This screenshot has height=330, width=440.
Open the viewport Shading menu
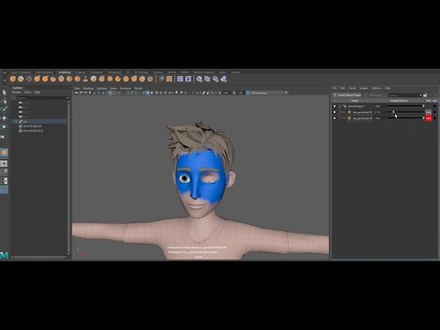[88, 88]
